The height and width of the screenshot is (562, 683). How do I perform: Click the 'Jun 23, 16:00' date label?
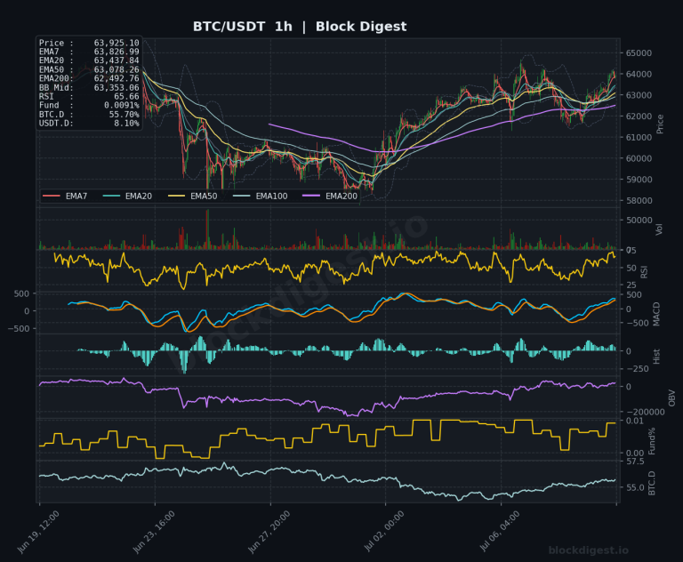click(153, 533)
